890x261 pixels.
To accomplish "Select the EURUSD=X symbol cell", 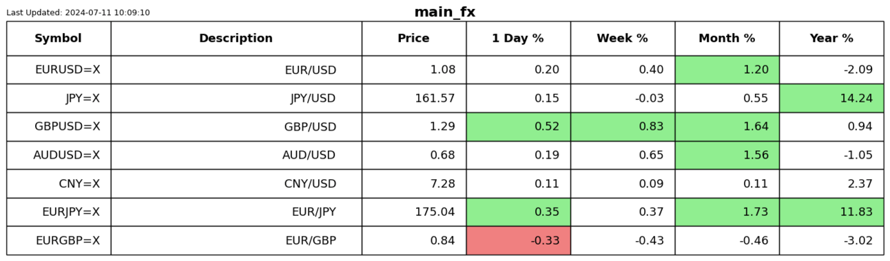I will 59,70.
